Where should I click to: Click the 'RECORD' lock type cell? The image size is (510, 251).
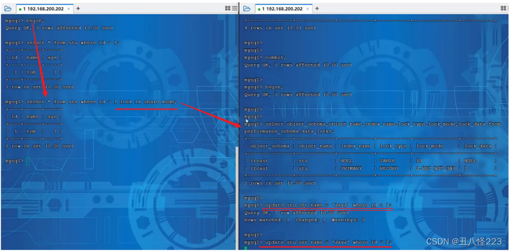[x=388, y=168]
